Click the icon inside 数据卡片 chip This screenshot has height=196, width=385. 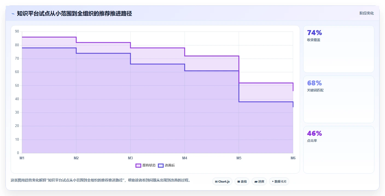[x=273, y=181]
